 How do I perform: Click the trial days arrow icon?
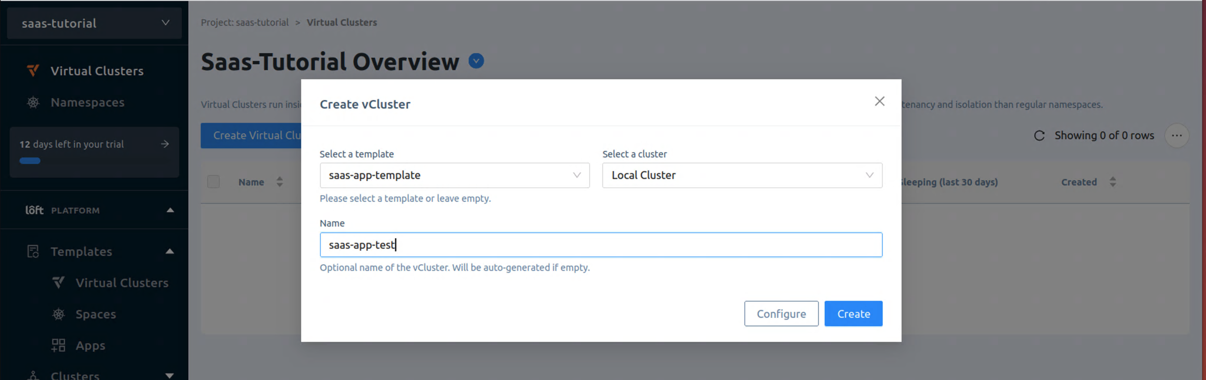tap(165, 144)
